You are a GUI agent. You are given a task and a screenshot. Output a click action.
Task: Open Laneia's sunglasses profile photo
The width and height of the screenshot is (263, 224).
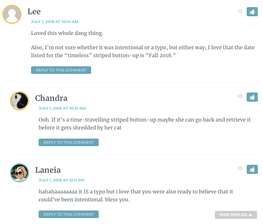pos(19,173)
